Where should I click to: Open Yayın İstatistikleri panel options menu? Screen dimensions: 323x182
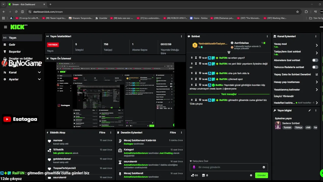coord(181,36)
